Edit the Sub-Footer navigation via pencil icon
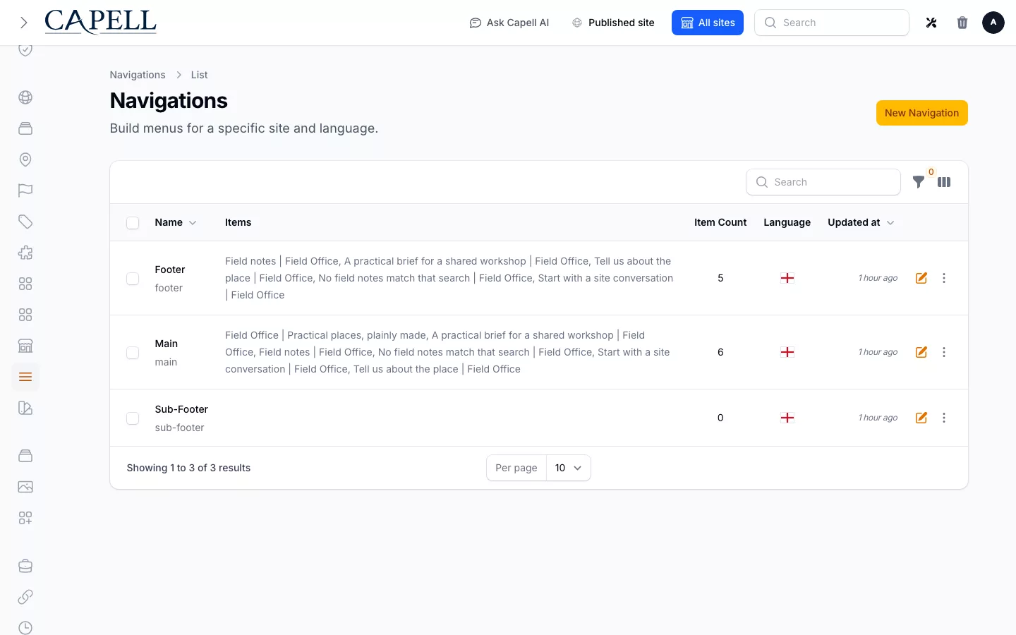The image size is (1016, 635). [x=921, y=418]
